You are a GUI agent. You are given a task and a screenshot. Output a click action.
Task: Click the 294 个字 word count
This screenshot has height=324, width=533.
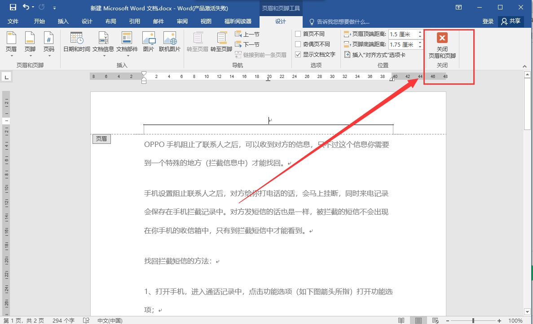pyautogui.click(x=63, y=320)
